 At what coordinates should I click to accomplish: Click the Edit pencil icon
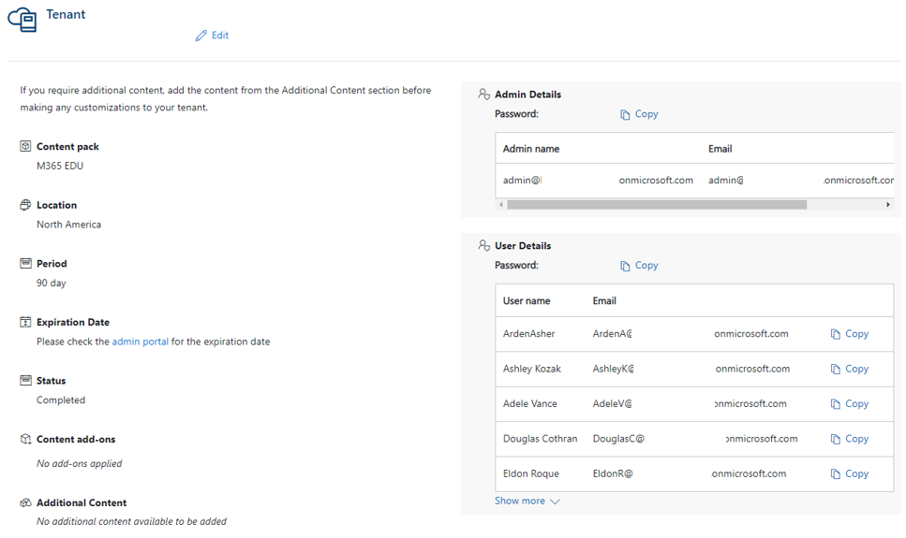click(201, 36)
